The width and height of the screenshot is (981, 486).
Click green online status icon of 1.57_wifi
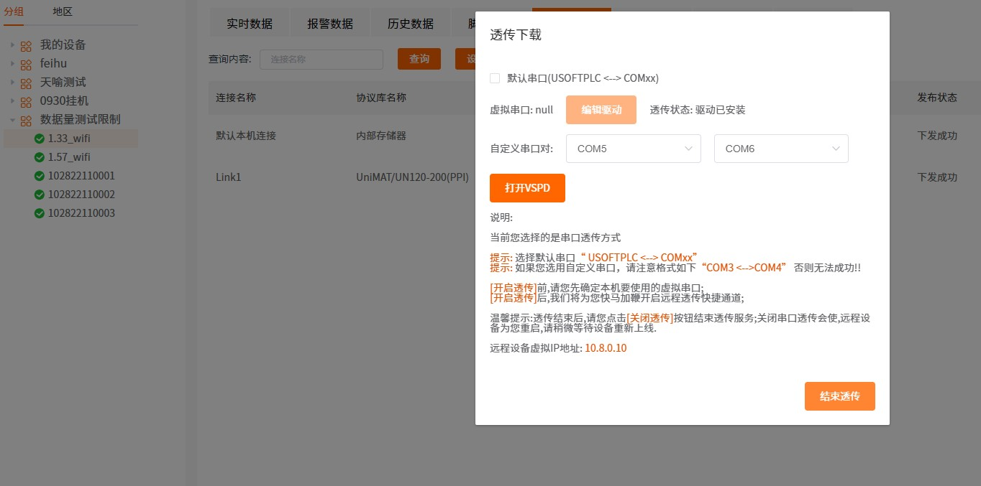point(40,157)
